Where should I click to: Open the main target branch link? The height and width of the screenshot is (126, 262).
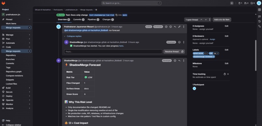[124, 15]
